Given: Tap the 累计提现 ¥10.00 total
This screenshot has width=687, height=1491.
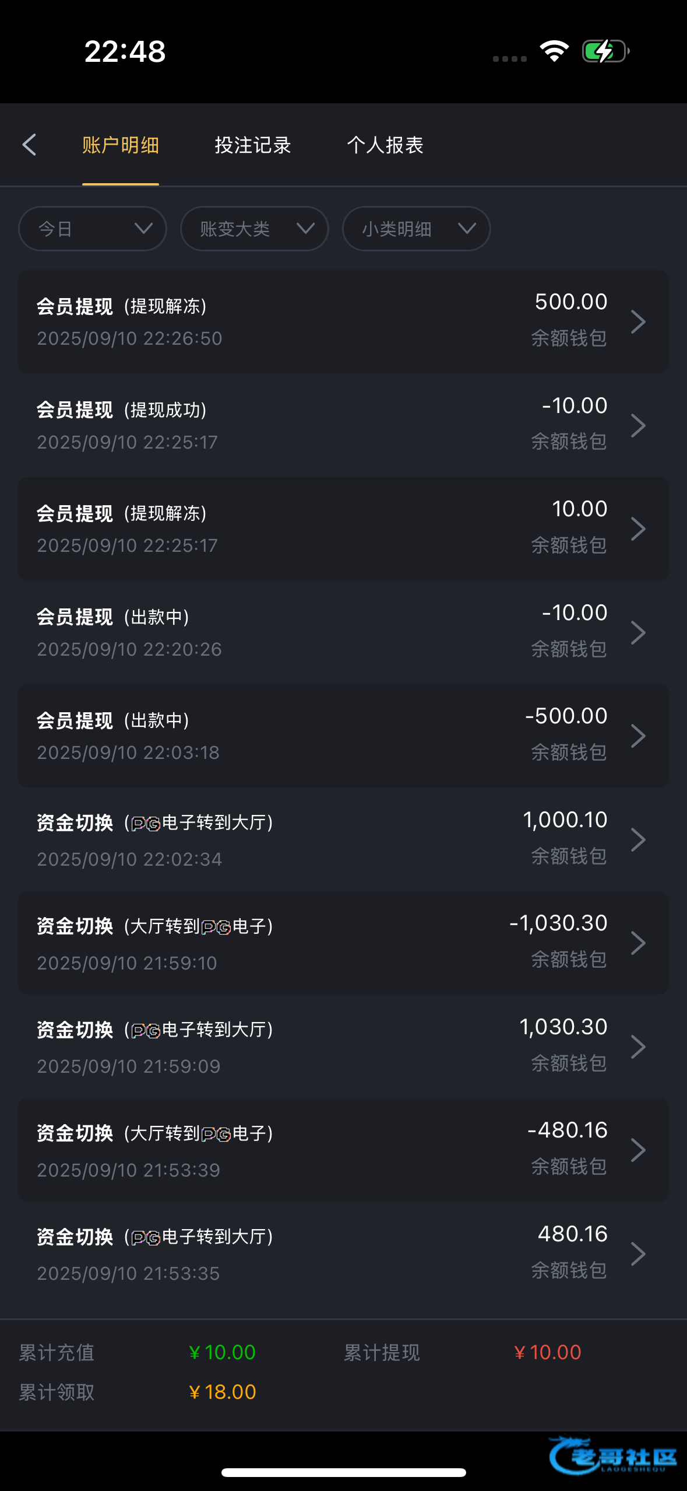Looking at the screenshot, I should (547, 1352).
